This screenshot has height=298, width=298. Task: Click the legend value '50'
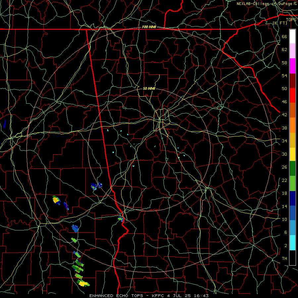point(284,89)
